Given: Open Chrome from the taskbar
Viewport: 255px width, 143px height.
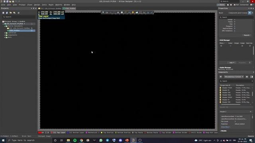Looking at the screenshot, I should point(81,140).
